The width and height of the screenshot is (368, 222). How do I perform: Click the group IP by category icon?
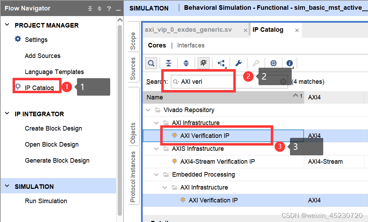(x=221, y=63)
